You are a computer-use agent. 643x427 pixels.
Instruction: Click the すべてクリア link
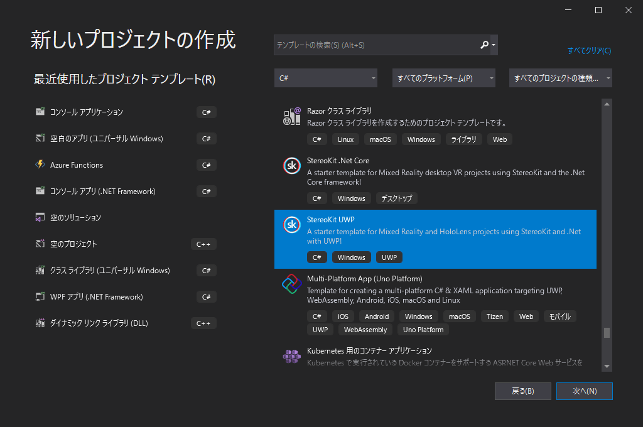pos(589,50)
